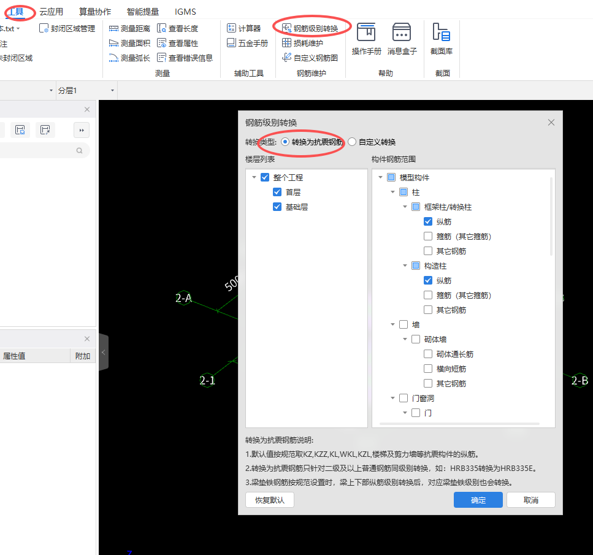Image resolution: width=593 pixels, height=555 pixels.
Task: Collapse the left side panel handle
Action: [x=104, y=352]
